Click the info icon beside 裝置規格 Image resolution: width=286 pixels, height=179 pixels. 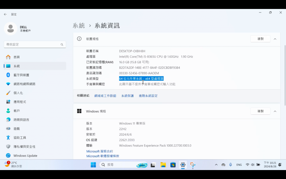pyautogui.click(x=79, y=39)
